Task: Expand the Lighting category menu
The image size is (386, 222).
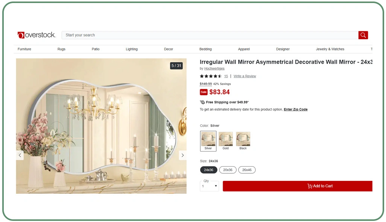Action: (132, 49)
